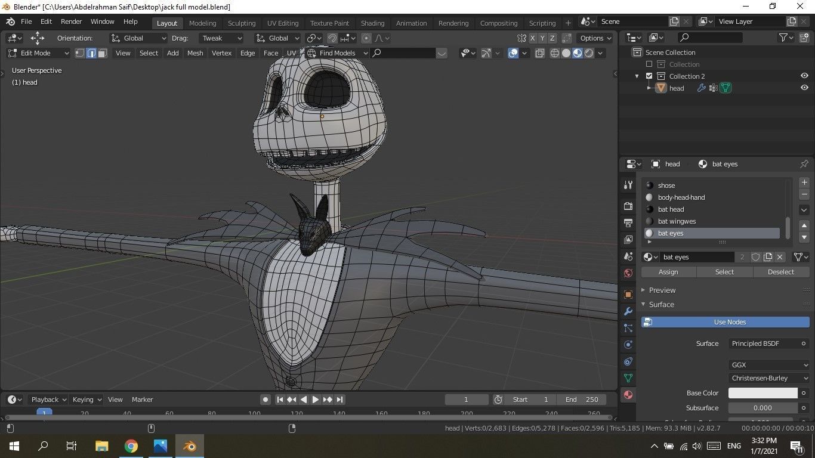Open Active Tool properties tab

[x=628, y=185]
